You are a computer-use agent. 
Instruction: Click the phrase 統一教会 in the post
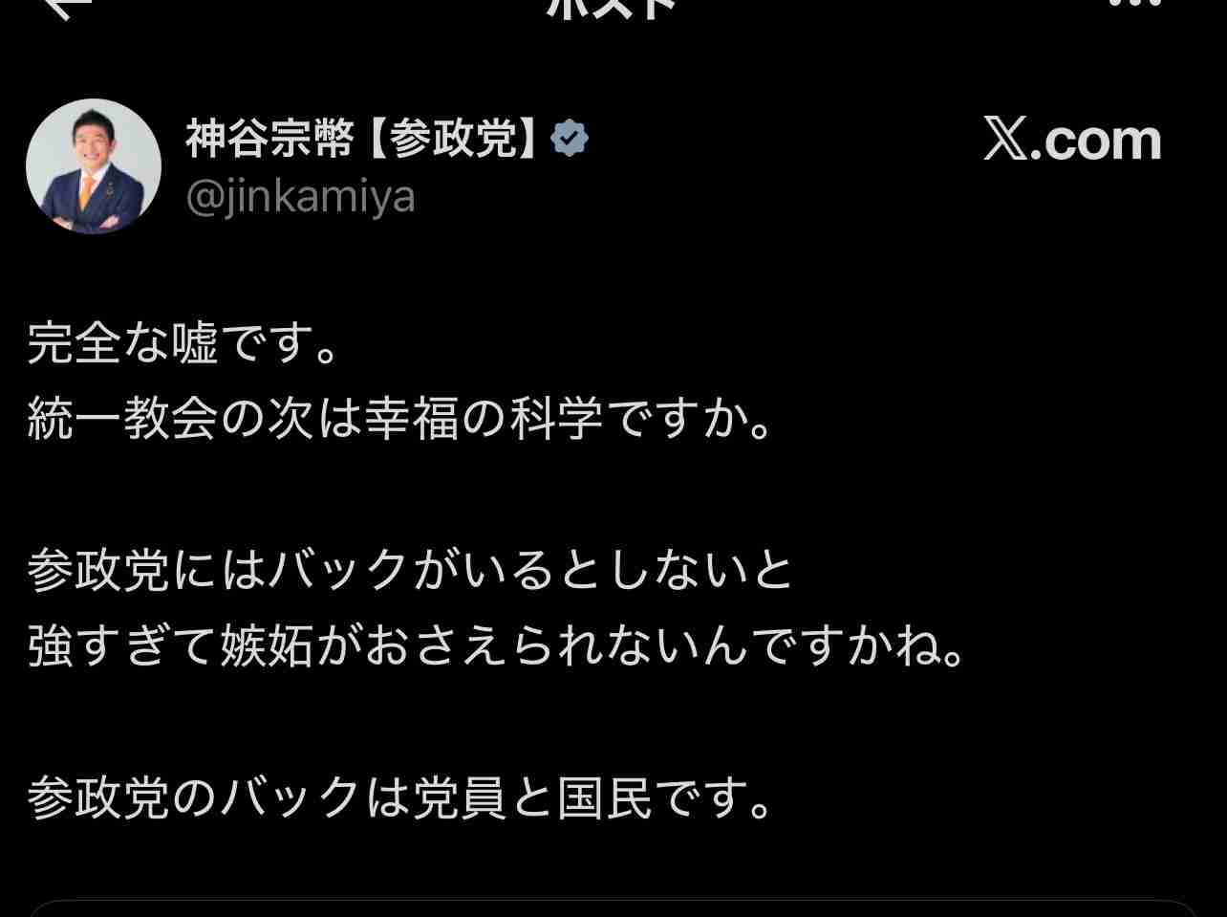122,419
